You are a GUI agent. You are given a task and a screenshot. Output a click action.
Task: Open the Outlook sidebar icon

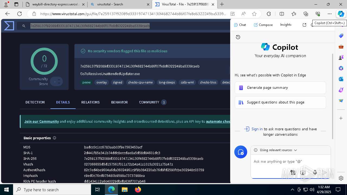(341, 79)
